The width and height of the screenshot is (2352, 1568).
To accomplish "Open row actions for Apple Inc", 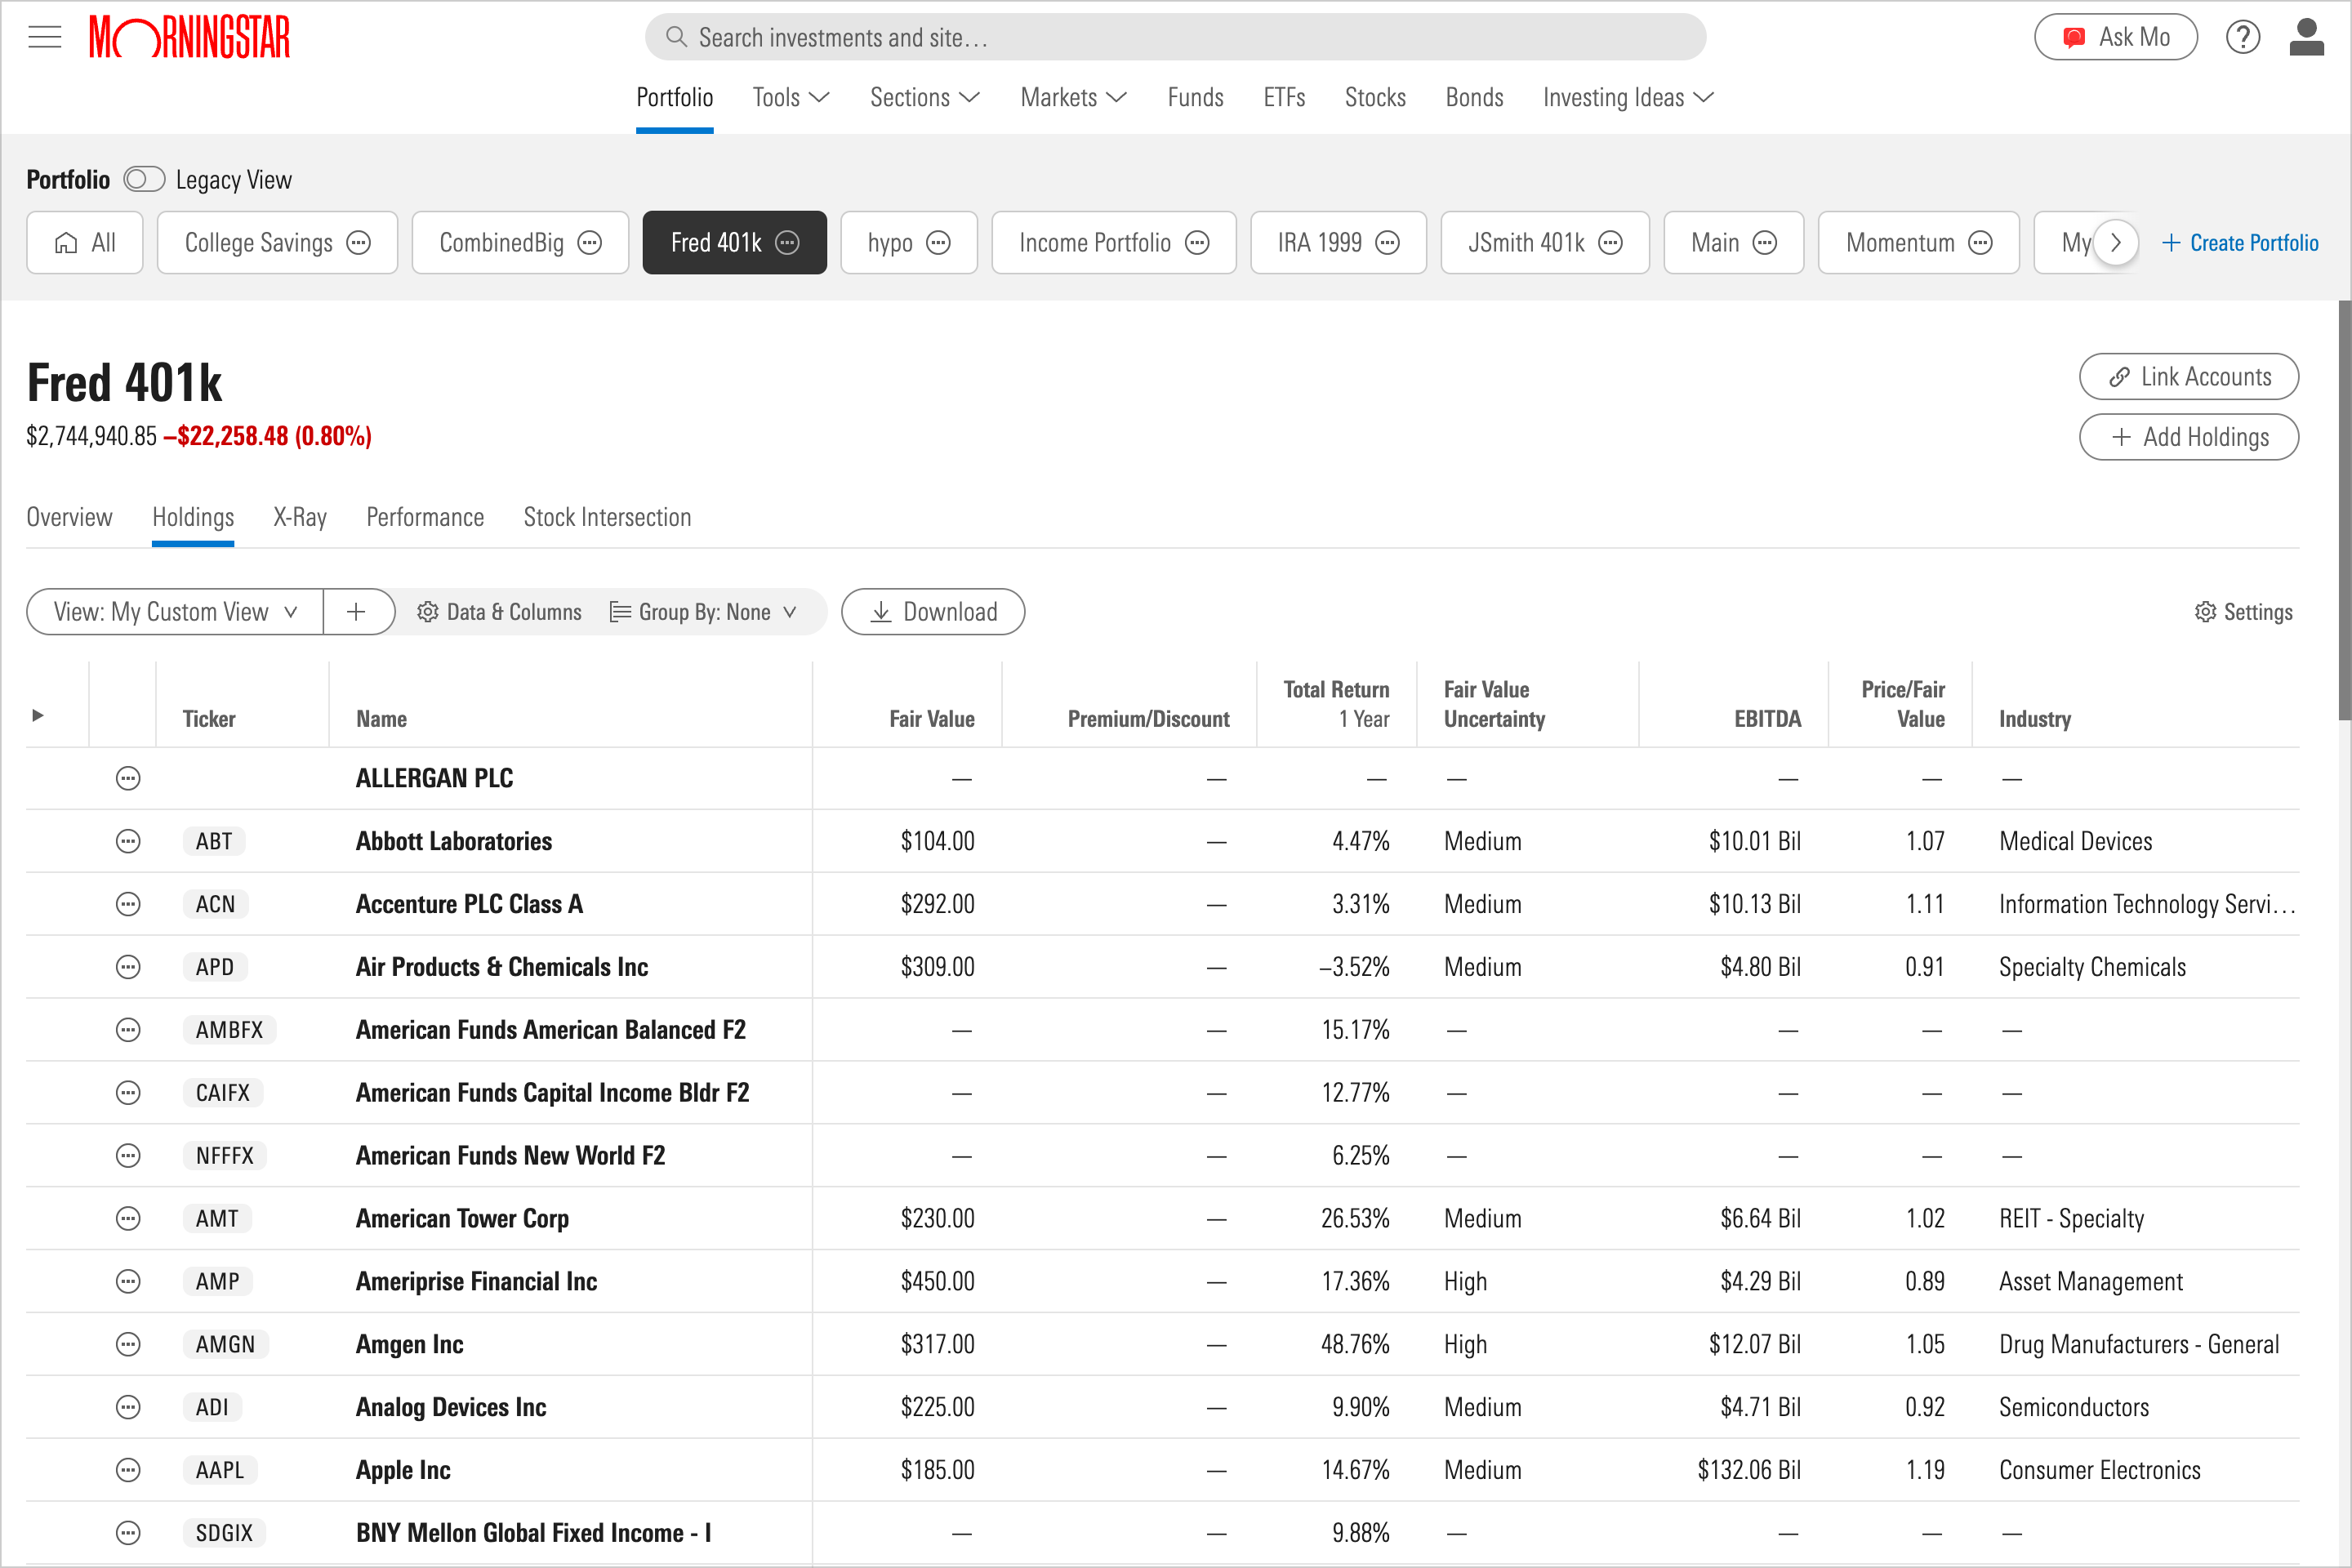I will (x=128, y=1471).
